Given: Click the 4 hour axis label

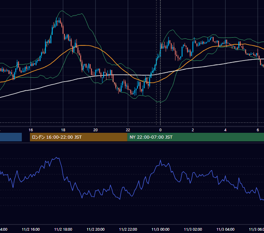Looking at the screenshot, I should click(x=225, y=130).
